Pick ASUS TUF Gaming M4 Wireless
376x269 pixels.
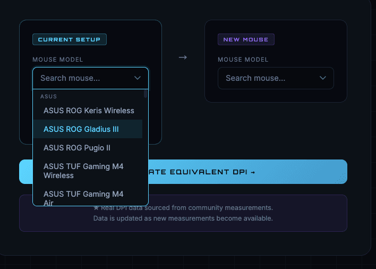click(x=88, y=171)
